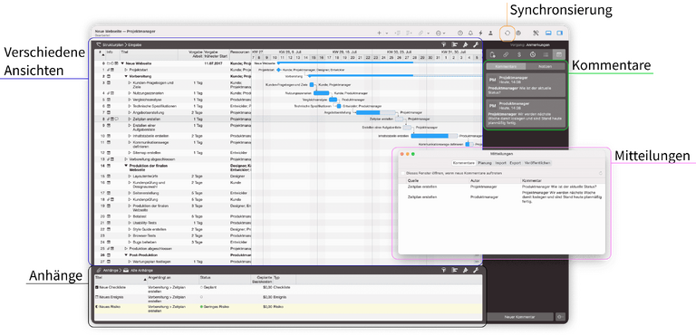Screen dimensions: 696x335
Task: Click the lightning bolt toolbar icon
Action: [x=480, y=33]
